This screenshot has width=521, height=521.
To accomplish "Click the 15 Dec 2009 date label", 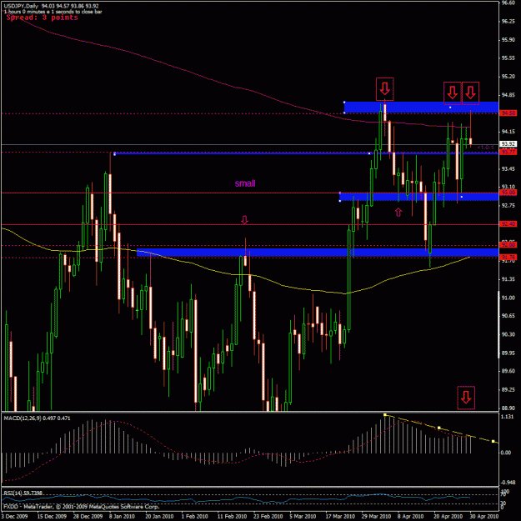I will 52,516.
